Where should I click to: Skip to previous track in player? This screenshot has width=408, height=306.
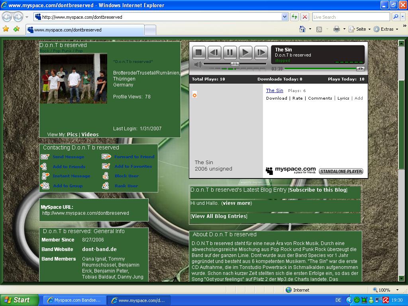(214, 53)
